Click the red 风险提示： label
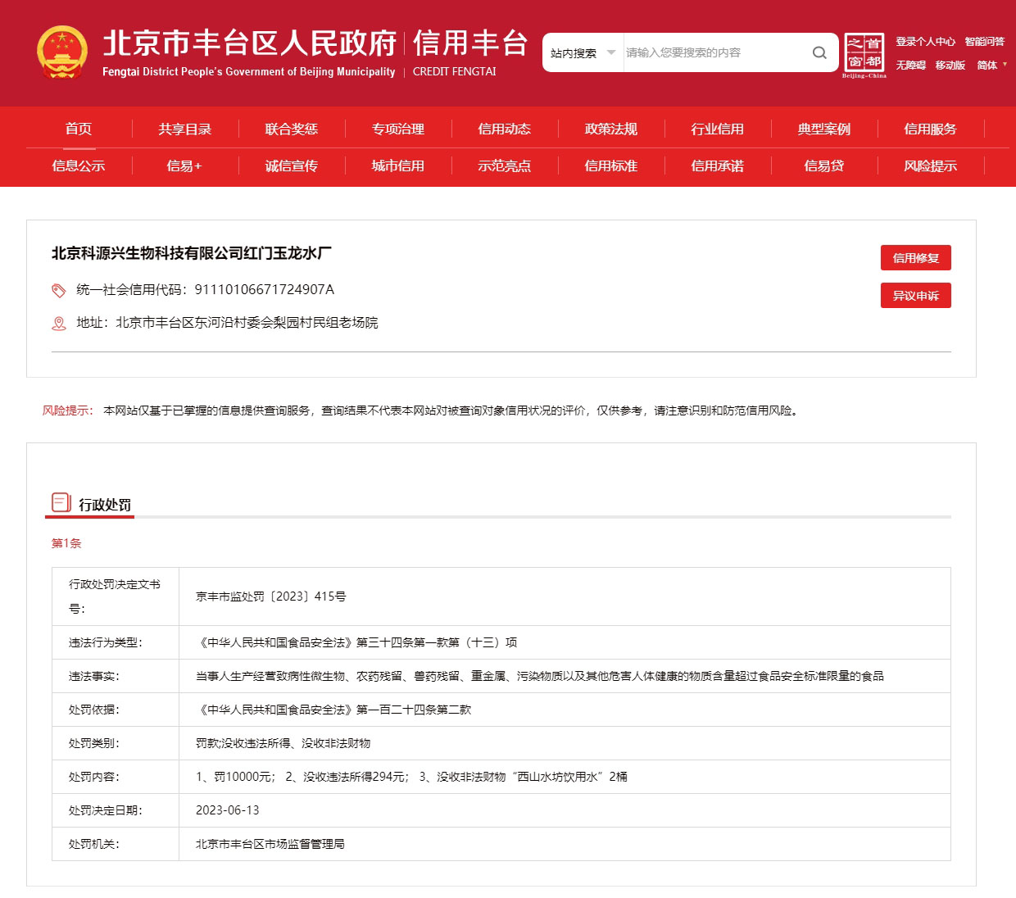Viewport: 1016px width, 898px height. point(68,410)
